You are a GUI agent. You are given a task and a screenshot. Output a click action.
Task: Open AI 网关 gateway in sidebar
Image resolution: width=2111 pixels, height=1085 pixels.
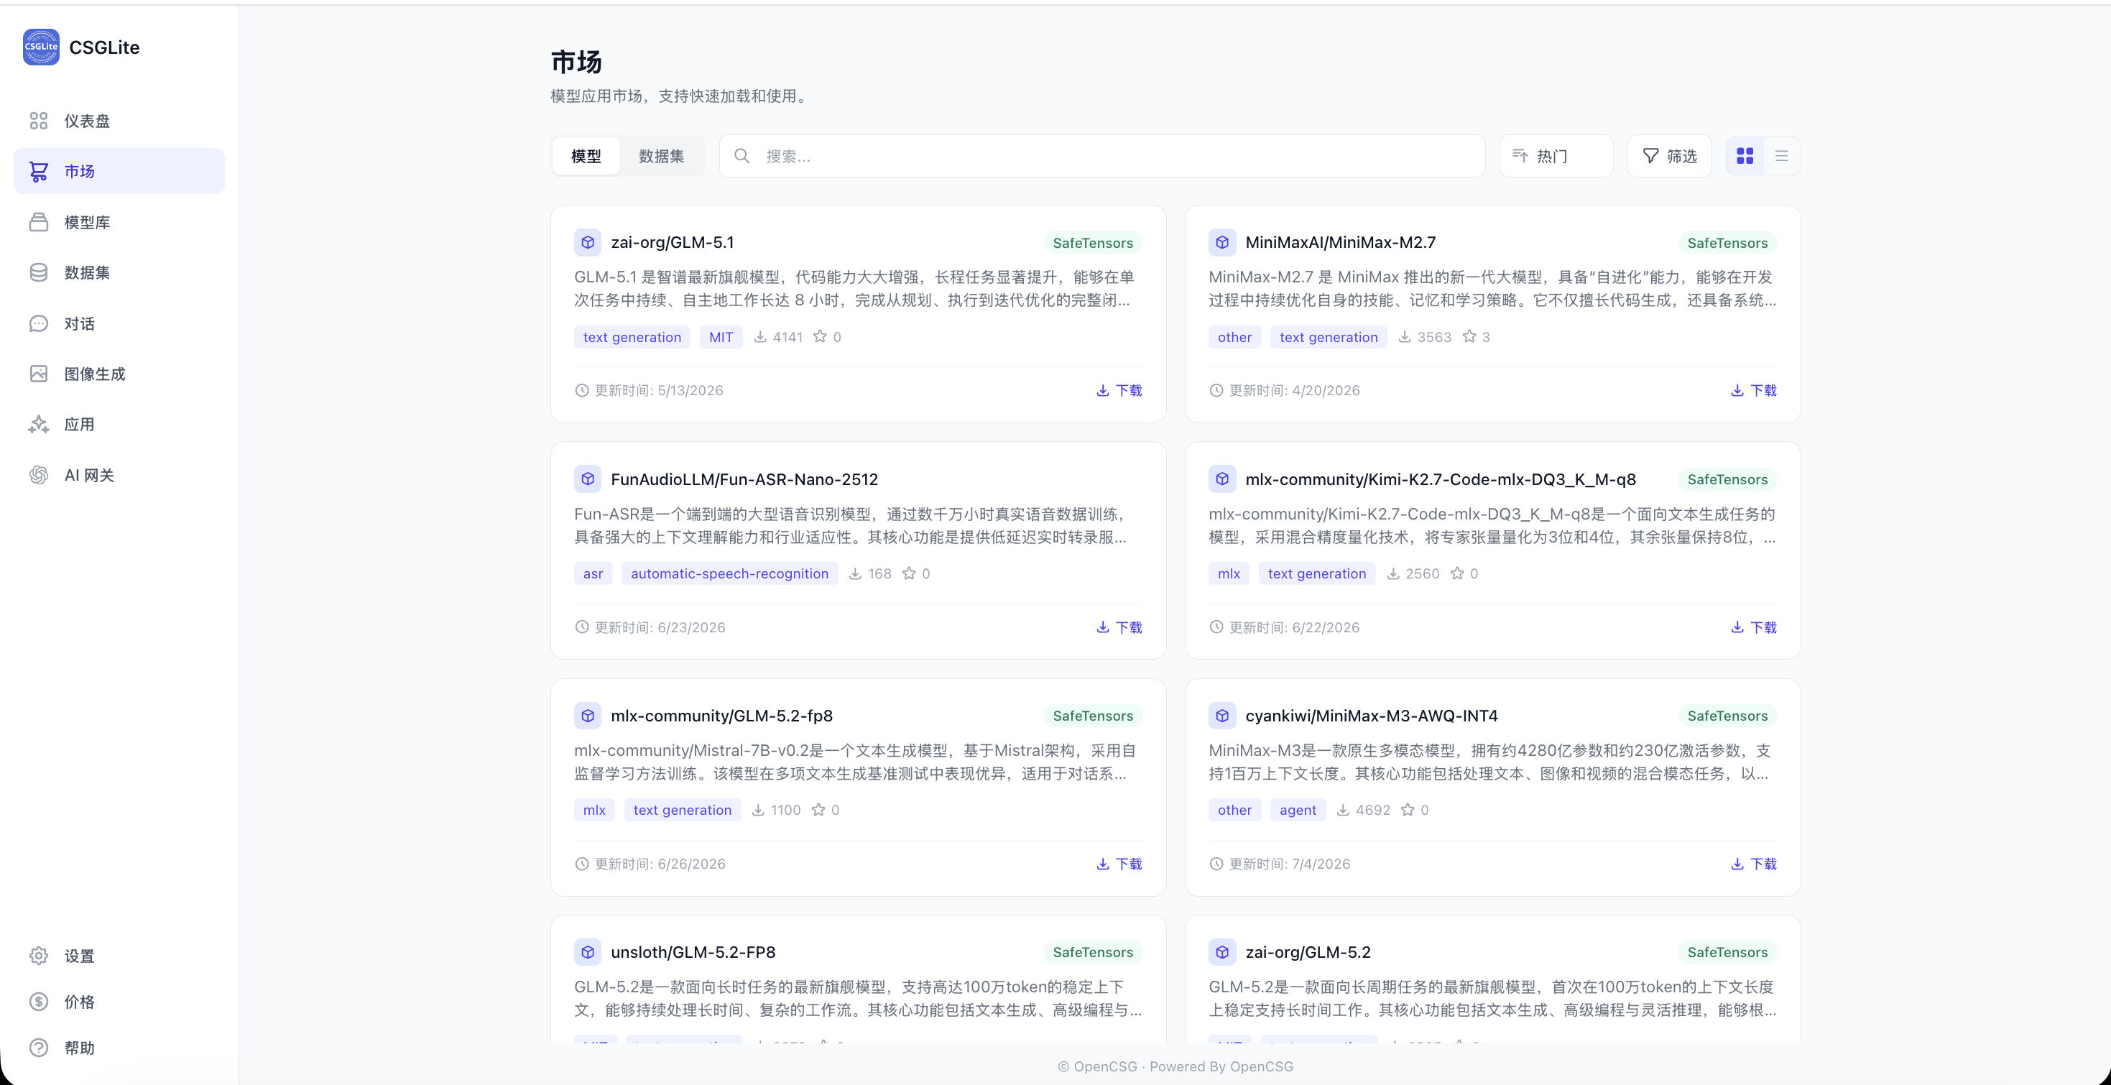[119, 475]
